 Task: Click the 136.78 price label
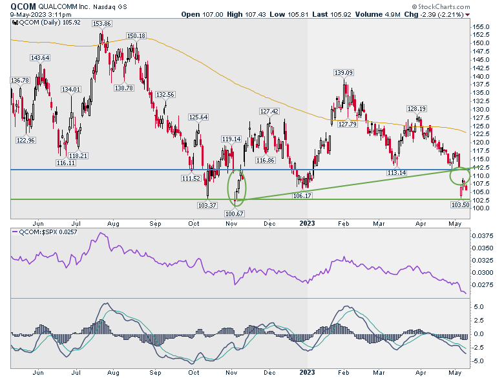[20, 80]
